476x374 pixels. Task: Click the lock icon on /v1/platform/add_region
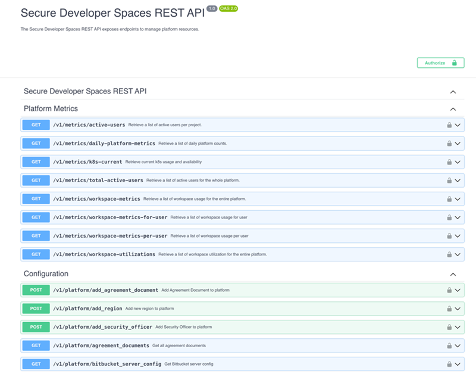pyautogui.click(x=448, y=308)
